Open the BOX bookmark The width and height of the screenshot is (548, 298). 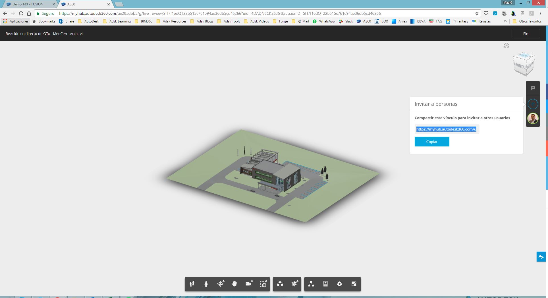[x=381, y=21]
